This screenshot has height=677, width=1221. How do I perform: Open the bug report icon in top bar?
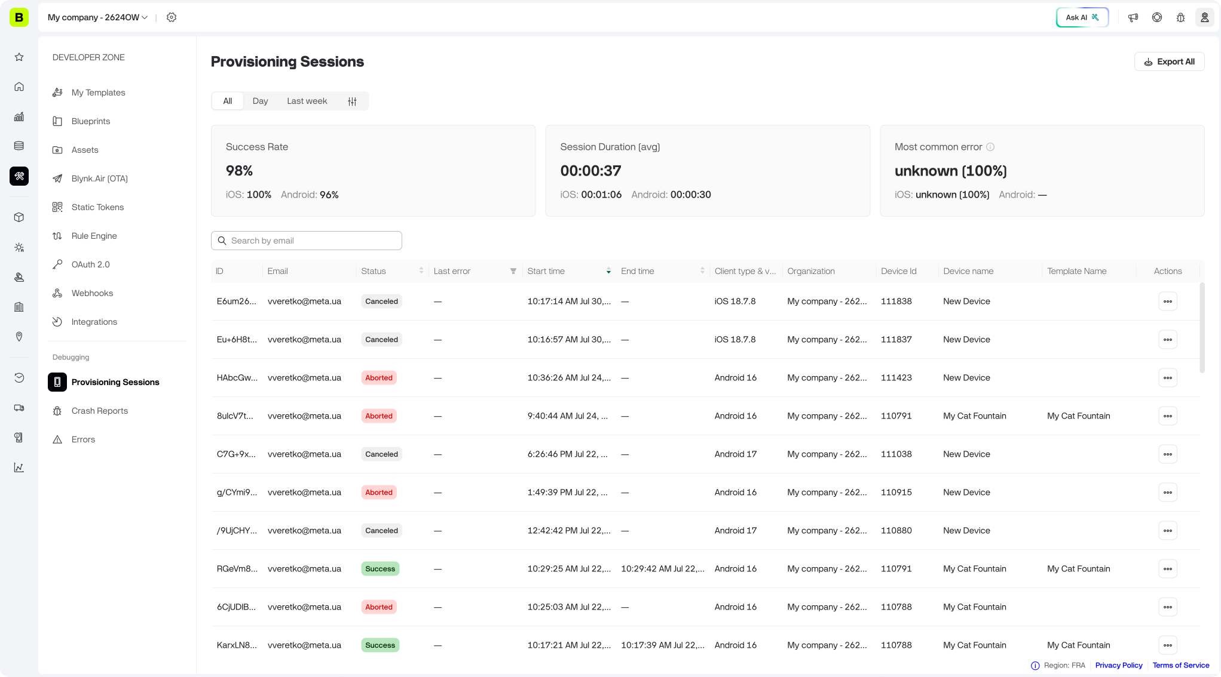(x=1181, y=17)
